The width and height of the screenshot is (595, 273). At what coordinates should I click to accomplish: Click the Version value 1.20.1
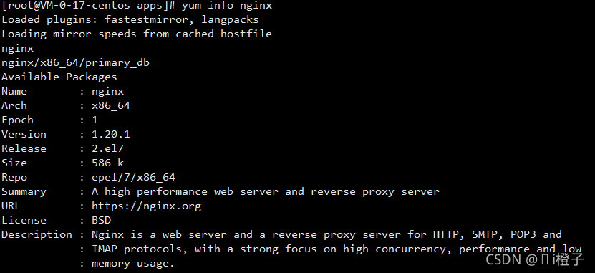[110, 135]
